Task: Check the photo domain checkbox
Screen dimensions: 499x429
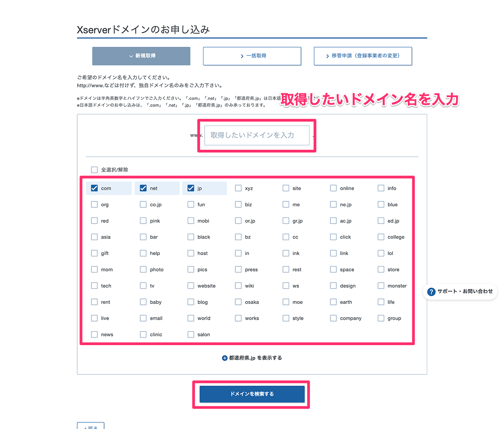Action: pos(143,269)
